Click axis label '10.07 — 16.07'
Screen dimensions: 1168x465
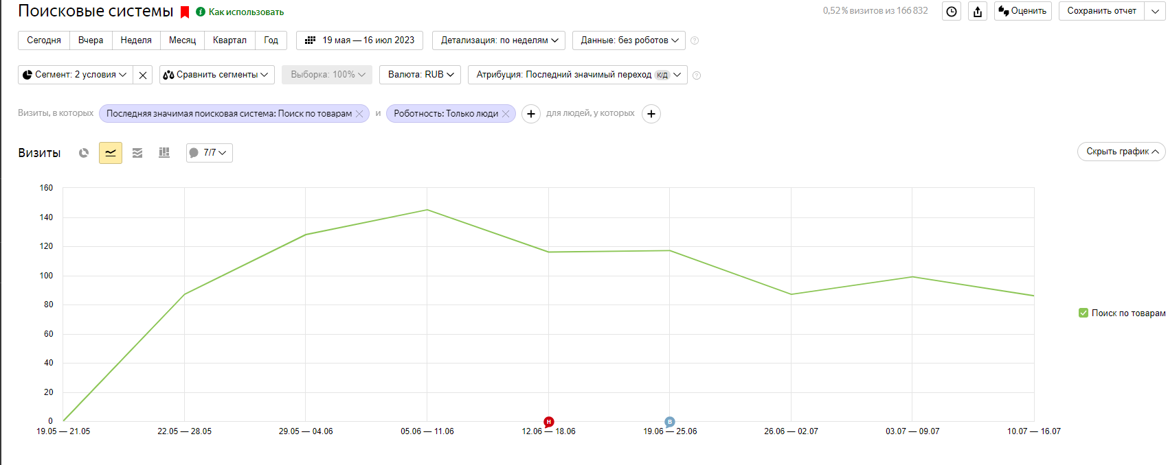tap(1034, 431)
